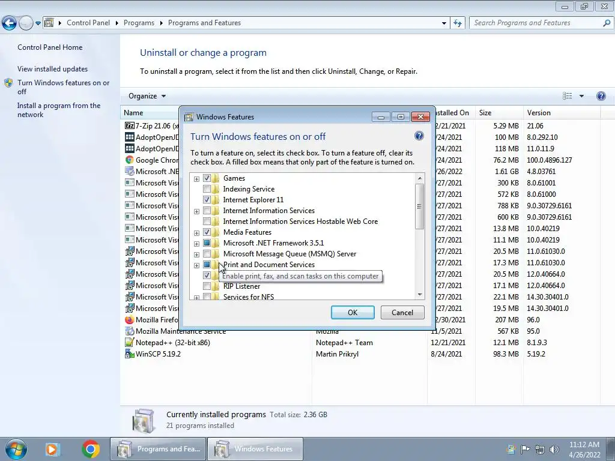
Task: Click the clock showing 11:12 AM
Action: coord(584,445)
